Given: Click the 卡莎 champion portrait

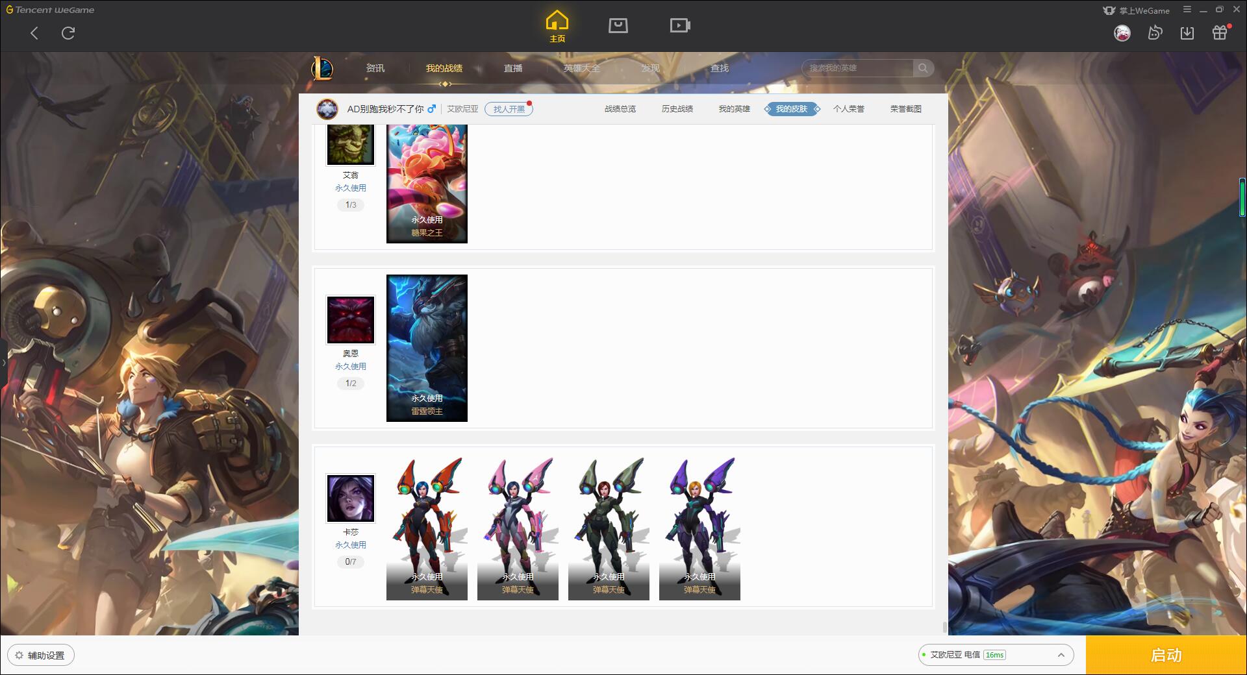Looking at the screenshot, I should pyautogui.click(x=351, y=498).
